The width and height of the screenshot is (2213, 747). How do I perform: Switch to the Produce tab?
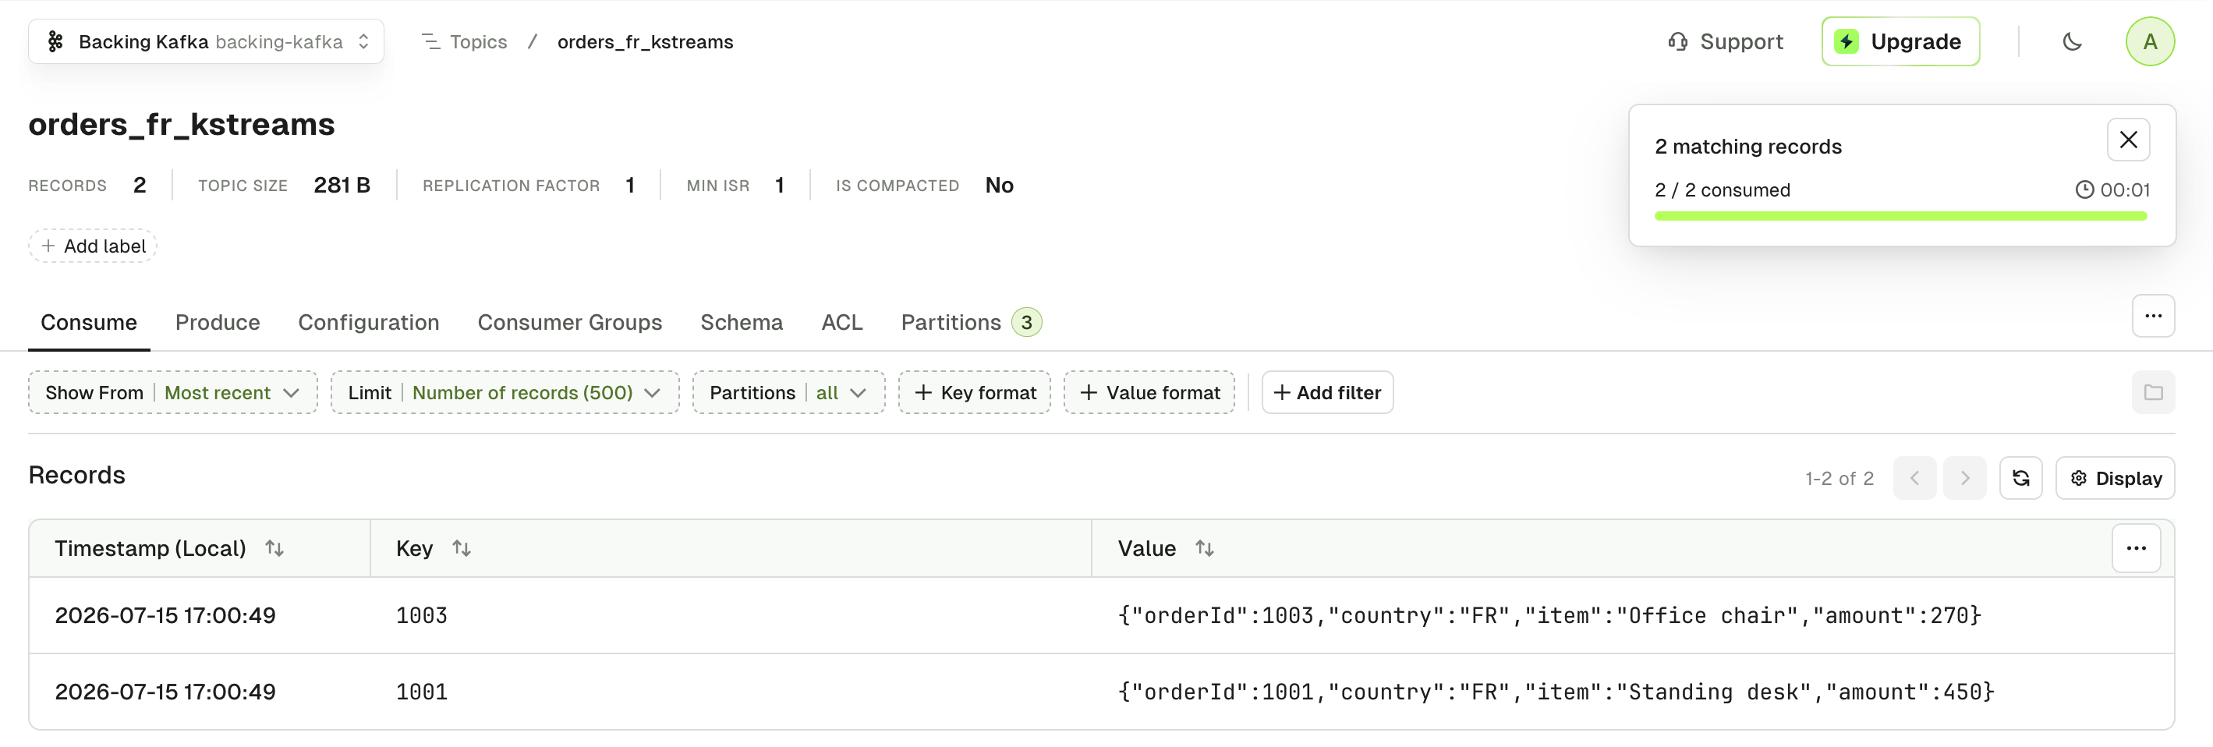[x=218, y=322]
